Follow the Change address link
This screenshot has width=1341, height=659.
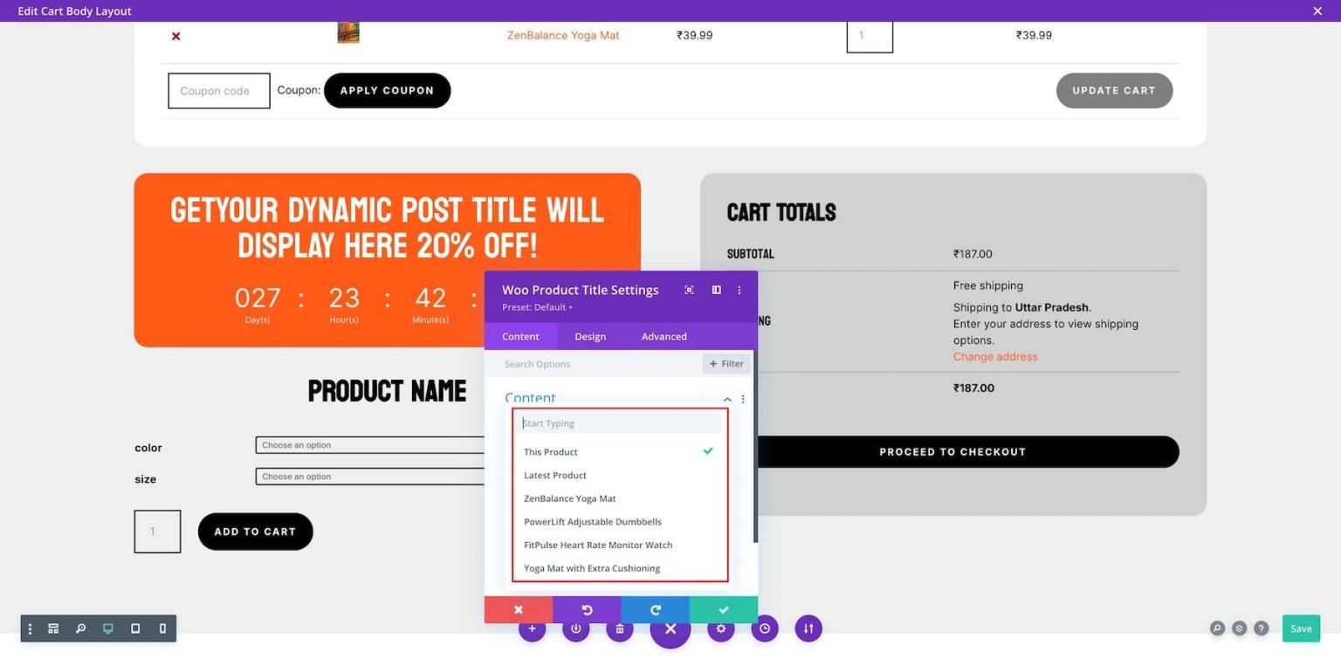[994, 356]
